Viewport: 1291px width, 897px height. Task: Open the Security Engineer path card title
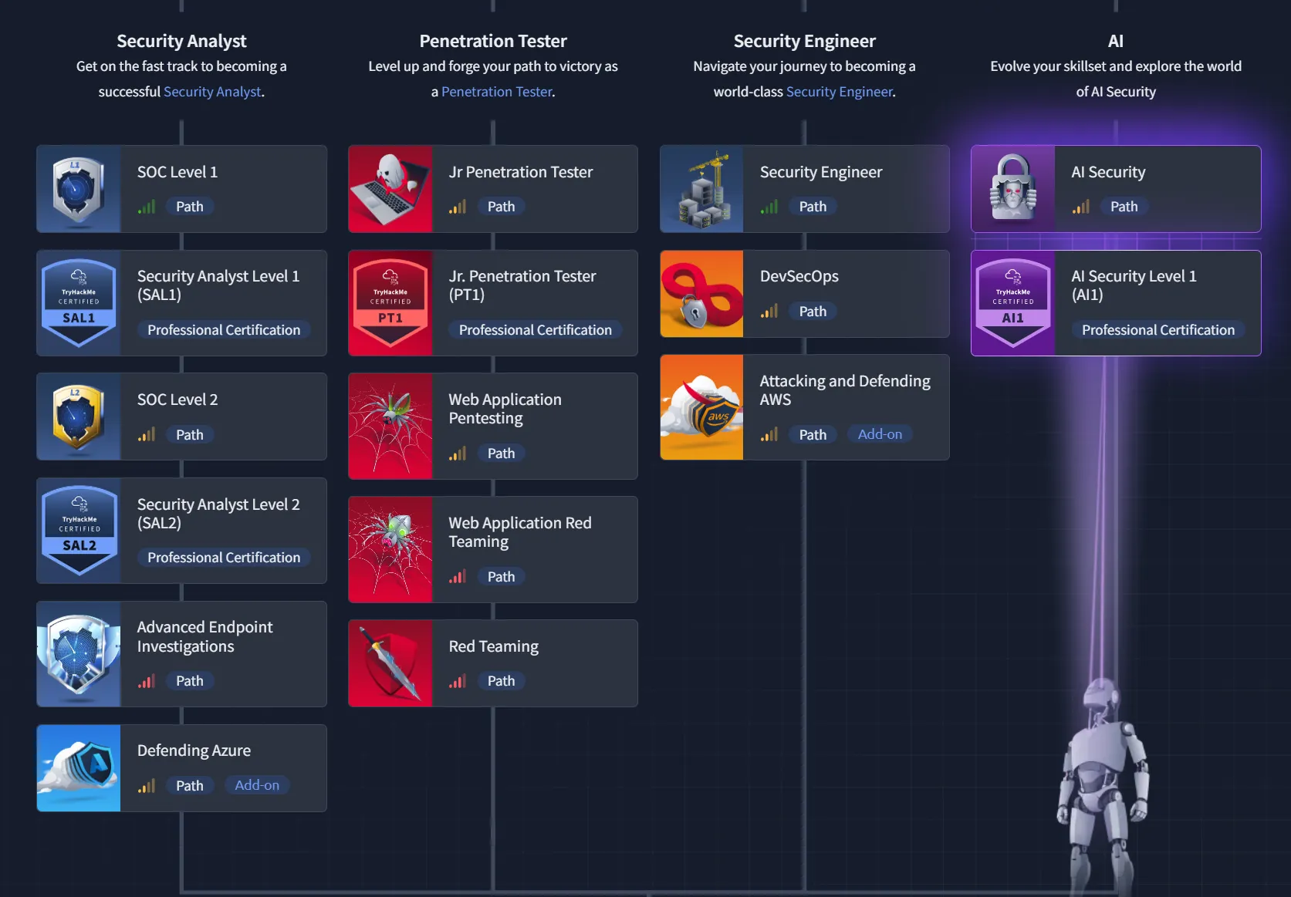click(821, 172)
